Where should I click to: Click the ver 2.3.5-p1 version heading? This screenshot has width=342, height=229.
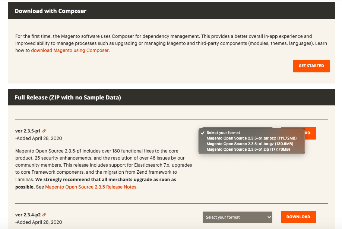(x=27, y=131)
